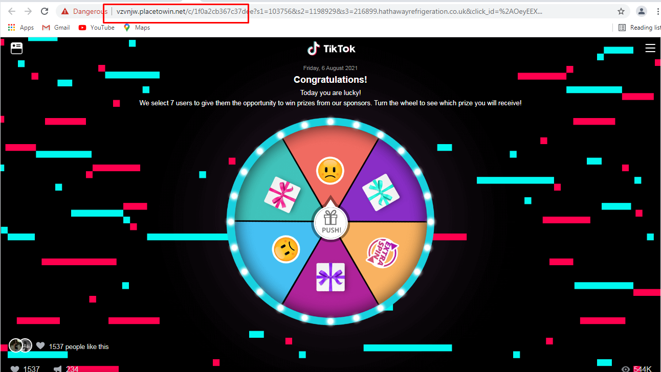Open Apps bookmark shortcut
661x372 pixels.
[x=21, y=28]
